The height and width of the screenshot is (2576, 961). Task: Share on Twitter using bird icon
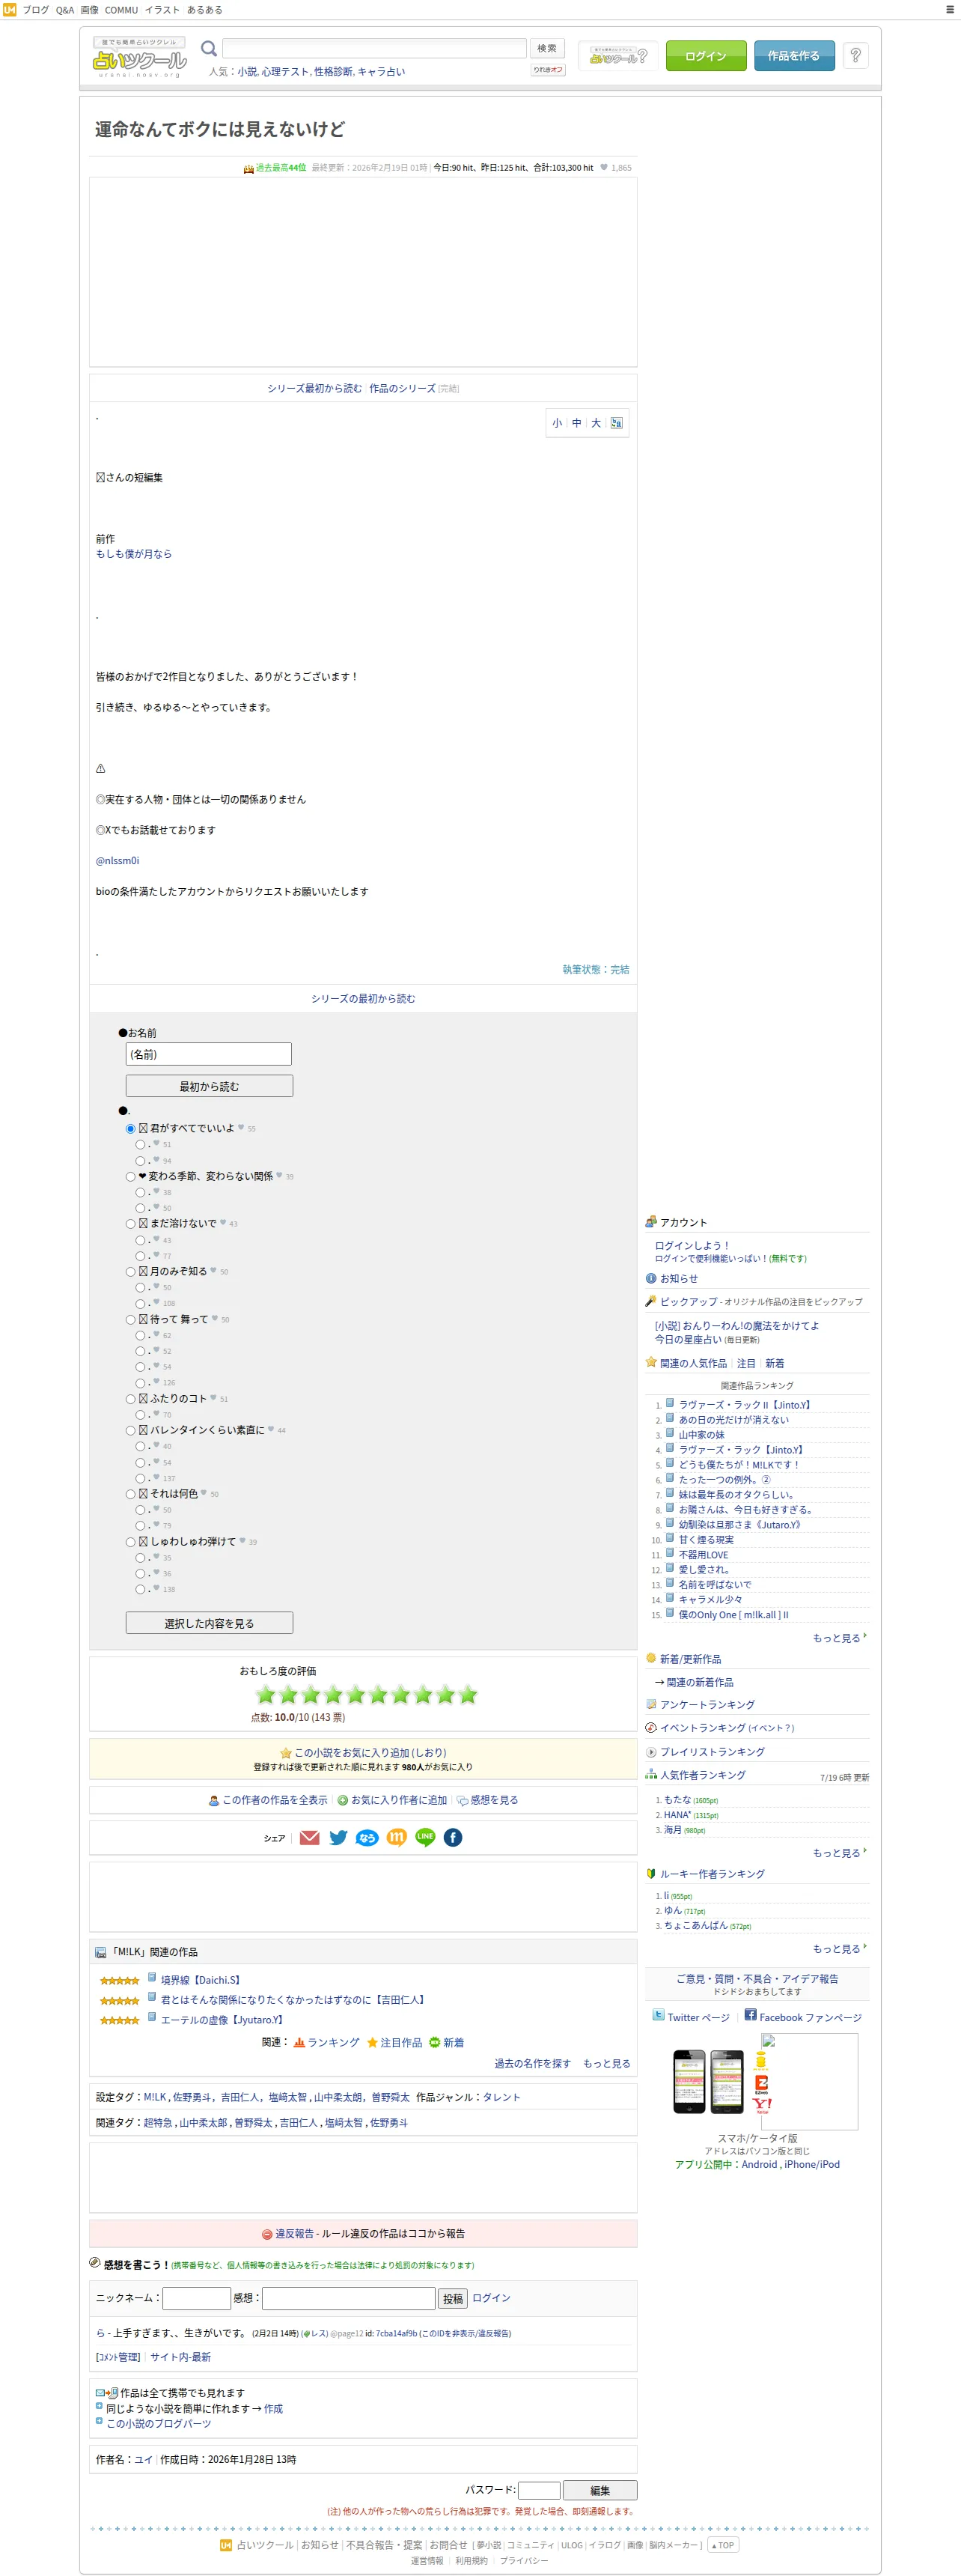338,1837
